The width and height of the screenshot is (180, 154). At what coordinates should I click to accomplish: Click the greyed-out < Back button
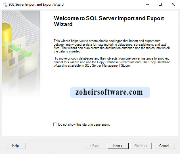coord(94,146)
